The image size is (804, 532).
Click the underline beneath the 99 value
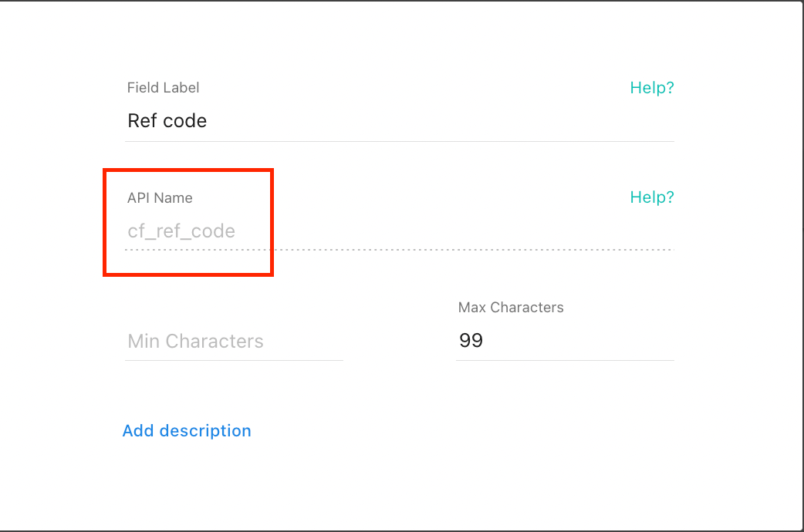click(x=565, y=360)
